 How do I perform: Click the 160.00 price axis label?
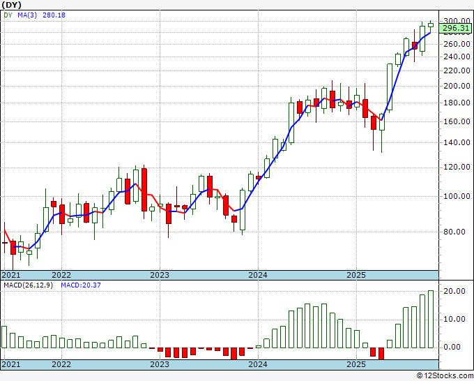coord(457,121)
